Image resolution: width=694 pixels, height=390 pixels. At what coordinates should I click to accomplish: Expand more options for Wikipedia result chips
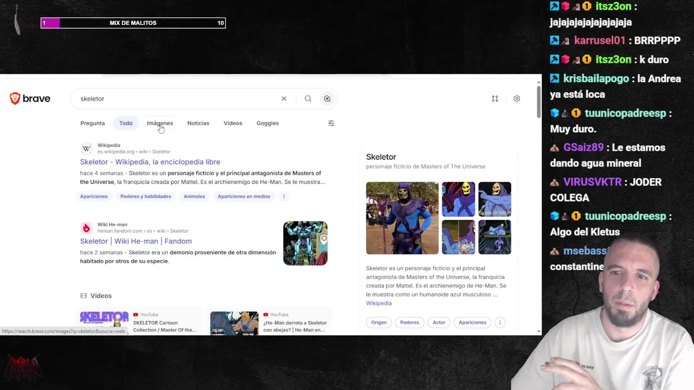point(284,197)
